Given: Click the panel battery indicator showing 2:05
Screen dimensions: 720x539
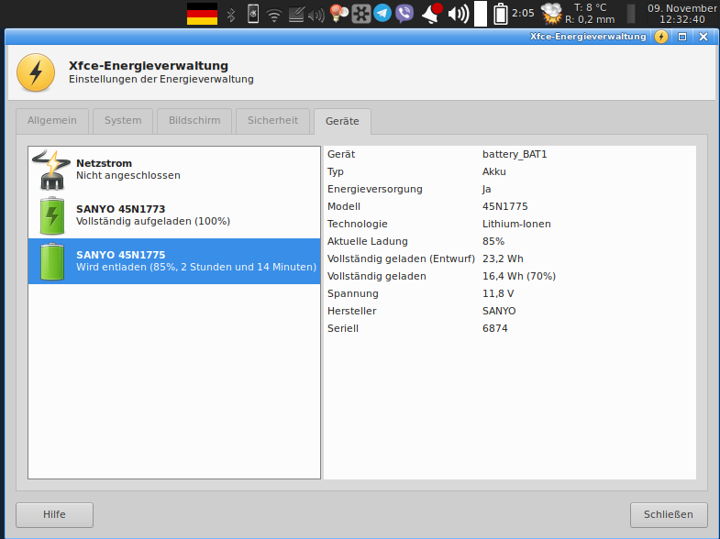Looking at the screenshot, I should [513, 14].
